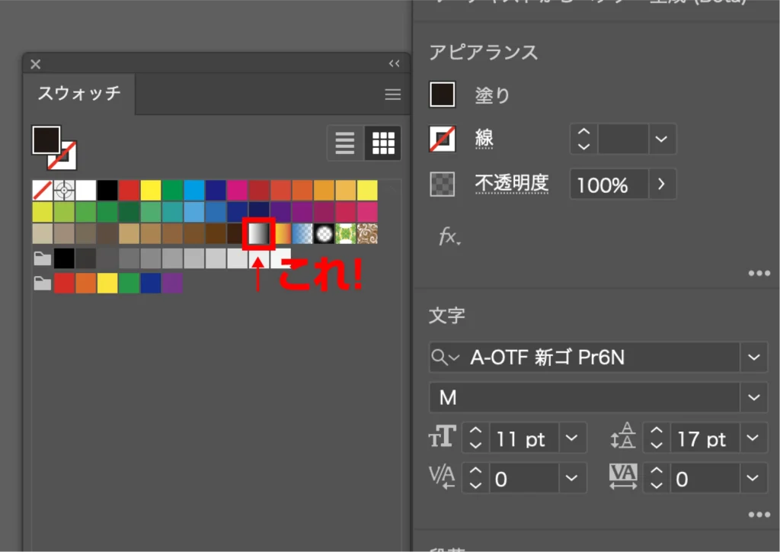Open the grayscale color group folder
The image size is (780, 552).
point(43,259)
